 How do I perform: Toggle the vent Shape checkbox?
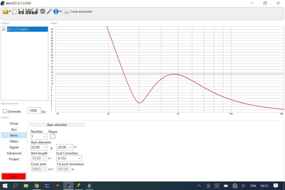pos(53,136)
